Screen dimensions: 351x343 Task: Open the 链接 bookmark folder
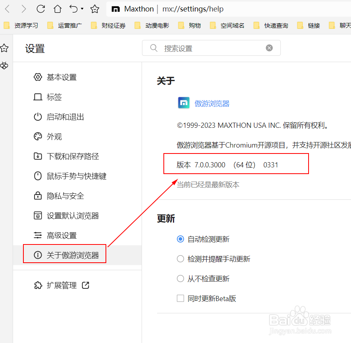tap(309, 25)
